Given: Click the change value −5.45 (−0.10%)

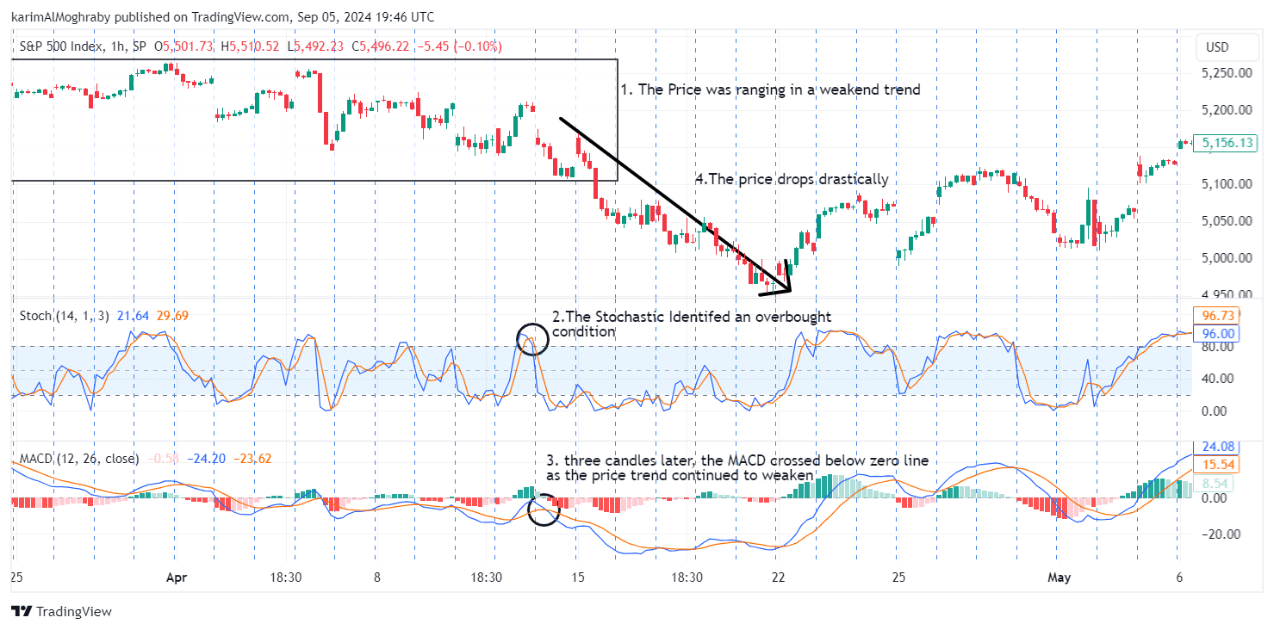Looking at the screenshot, I should click(x=459, y=46).
